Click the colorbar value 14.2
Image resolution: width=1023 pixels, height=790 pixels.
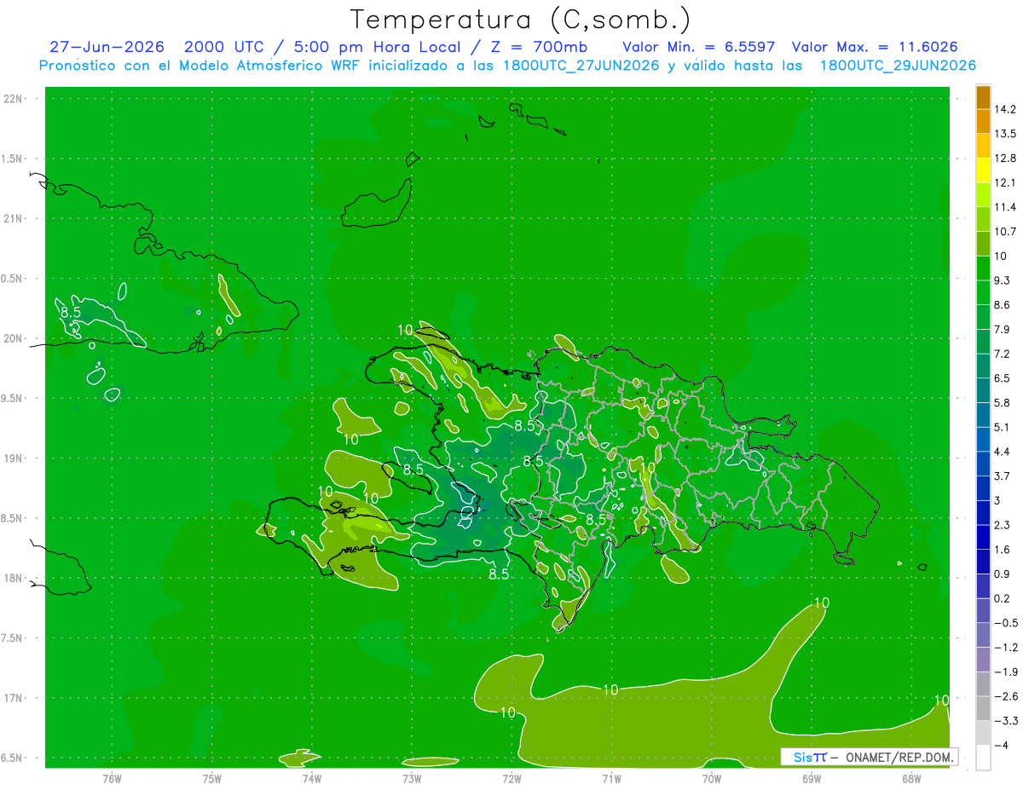[1005, 109]
